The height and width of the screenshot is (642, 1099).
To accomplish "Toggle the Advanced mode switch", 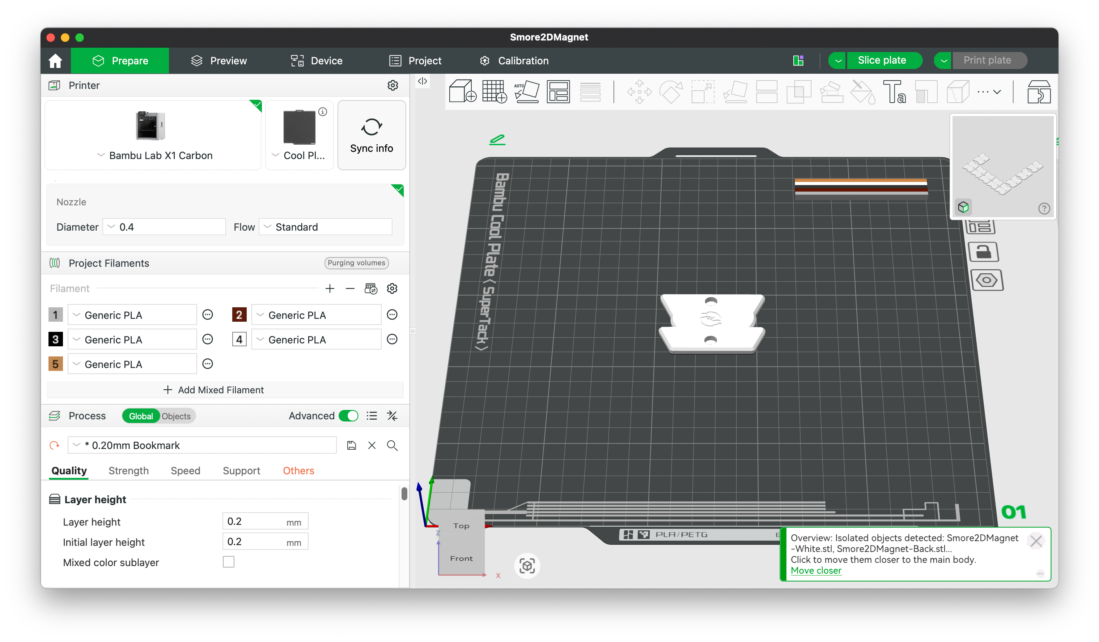I will [348, 416].
